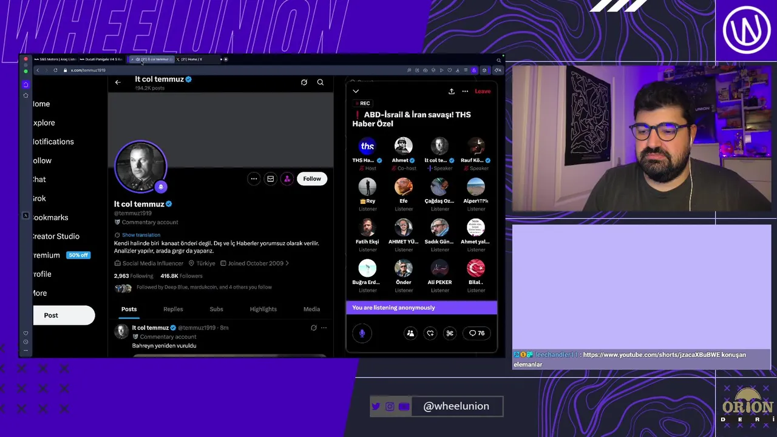Expand Joined October 2009 details arrow
Screen dimensions: 777x437
[287, 263]
